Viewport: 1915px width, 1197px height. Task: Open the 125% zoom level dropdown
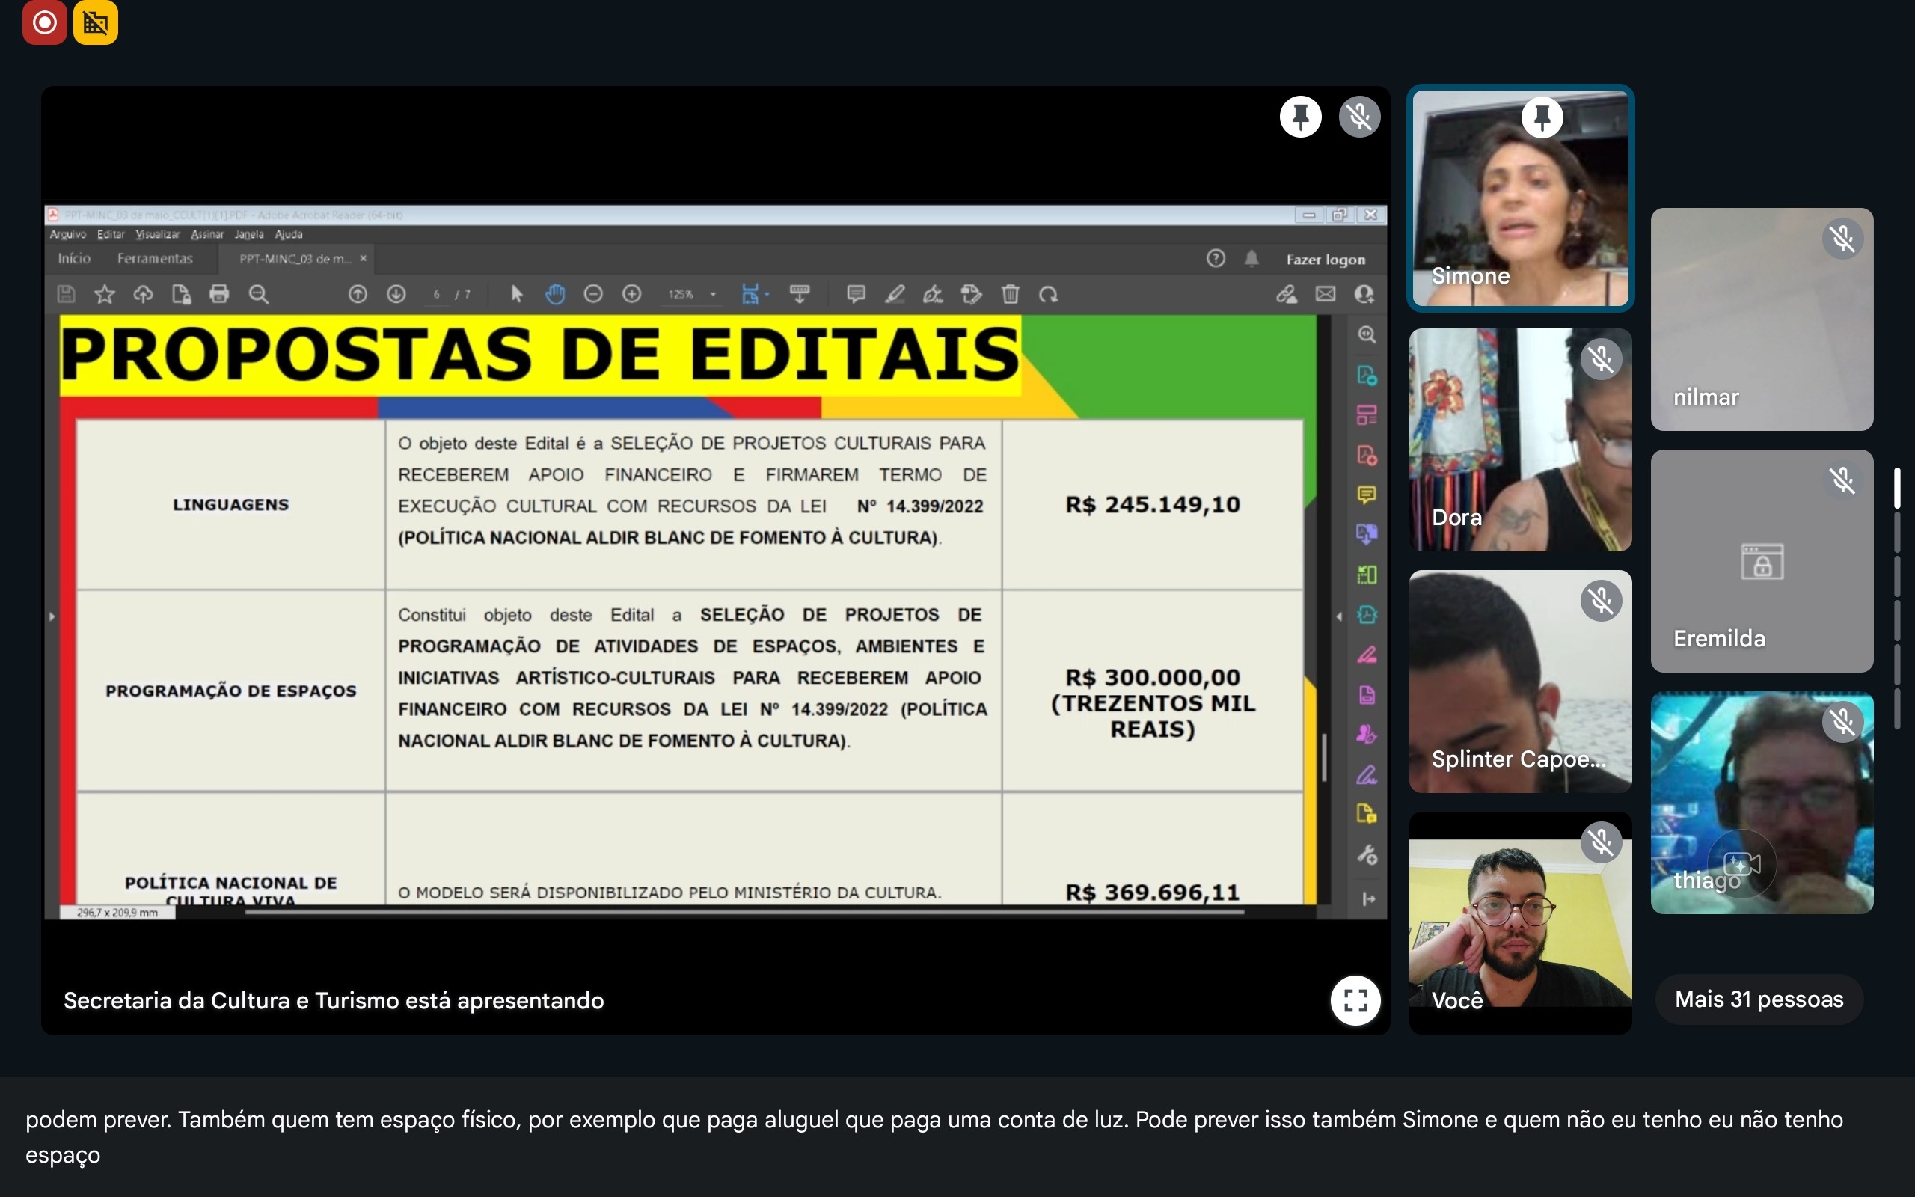coord(713,295)
